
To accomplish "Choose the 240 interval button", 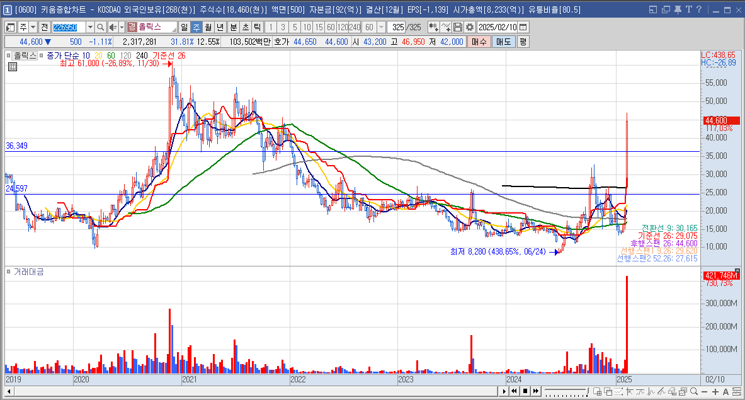I will click(x=355, y=28).
